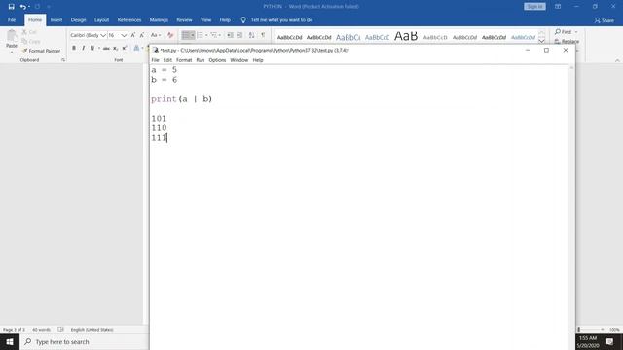Image resolution: width=623 pixels, height=350 pixels.
Task: Open the IDLE Edit menu
Action: coord(167,60)
